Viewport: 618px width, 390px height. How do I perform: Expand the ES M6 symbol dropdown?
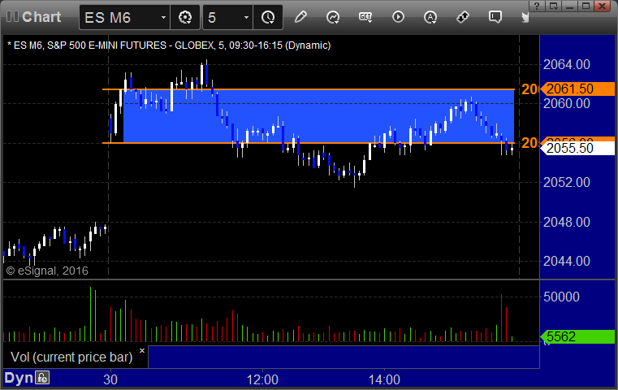click(x=163, y=17)
